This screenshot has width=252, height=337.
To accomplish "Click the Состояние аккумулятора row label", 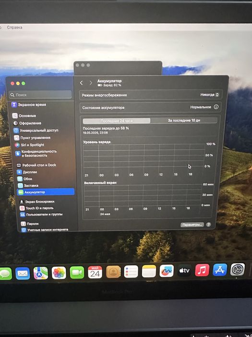I will pos(103,107).
